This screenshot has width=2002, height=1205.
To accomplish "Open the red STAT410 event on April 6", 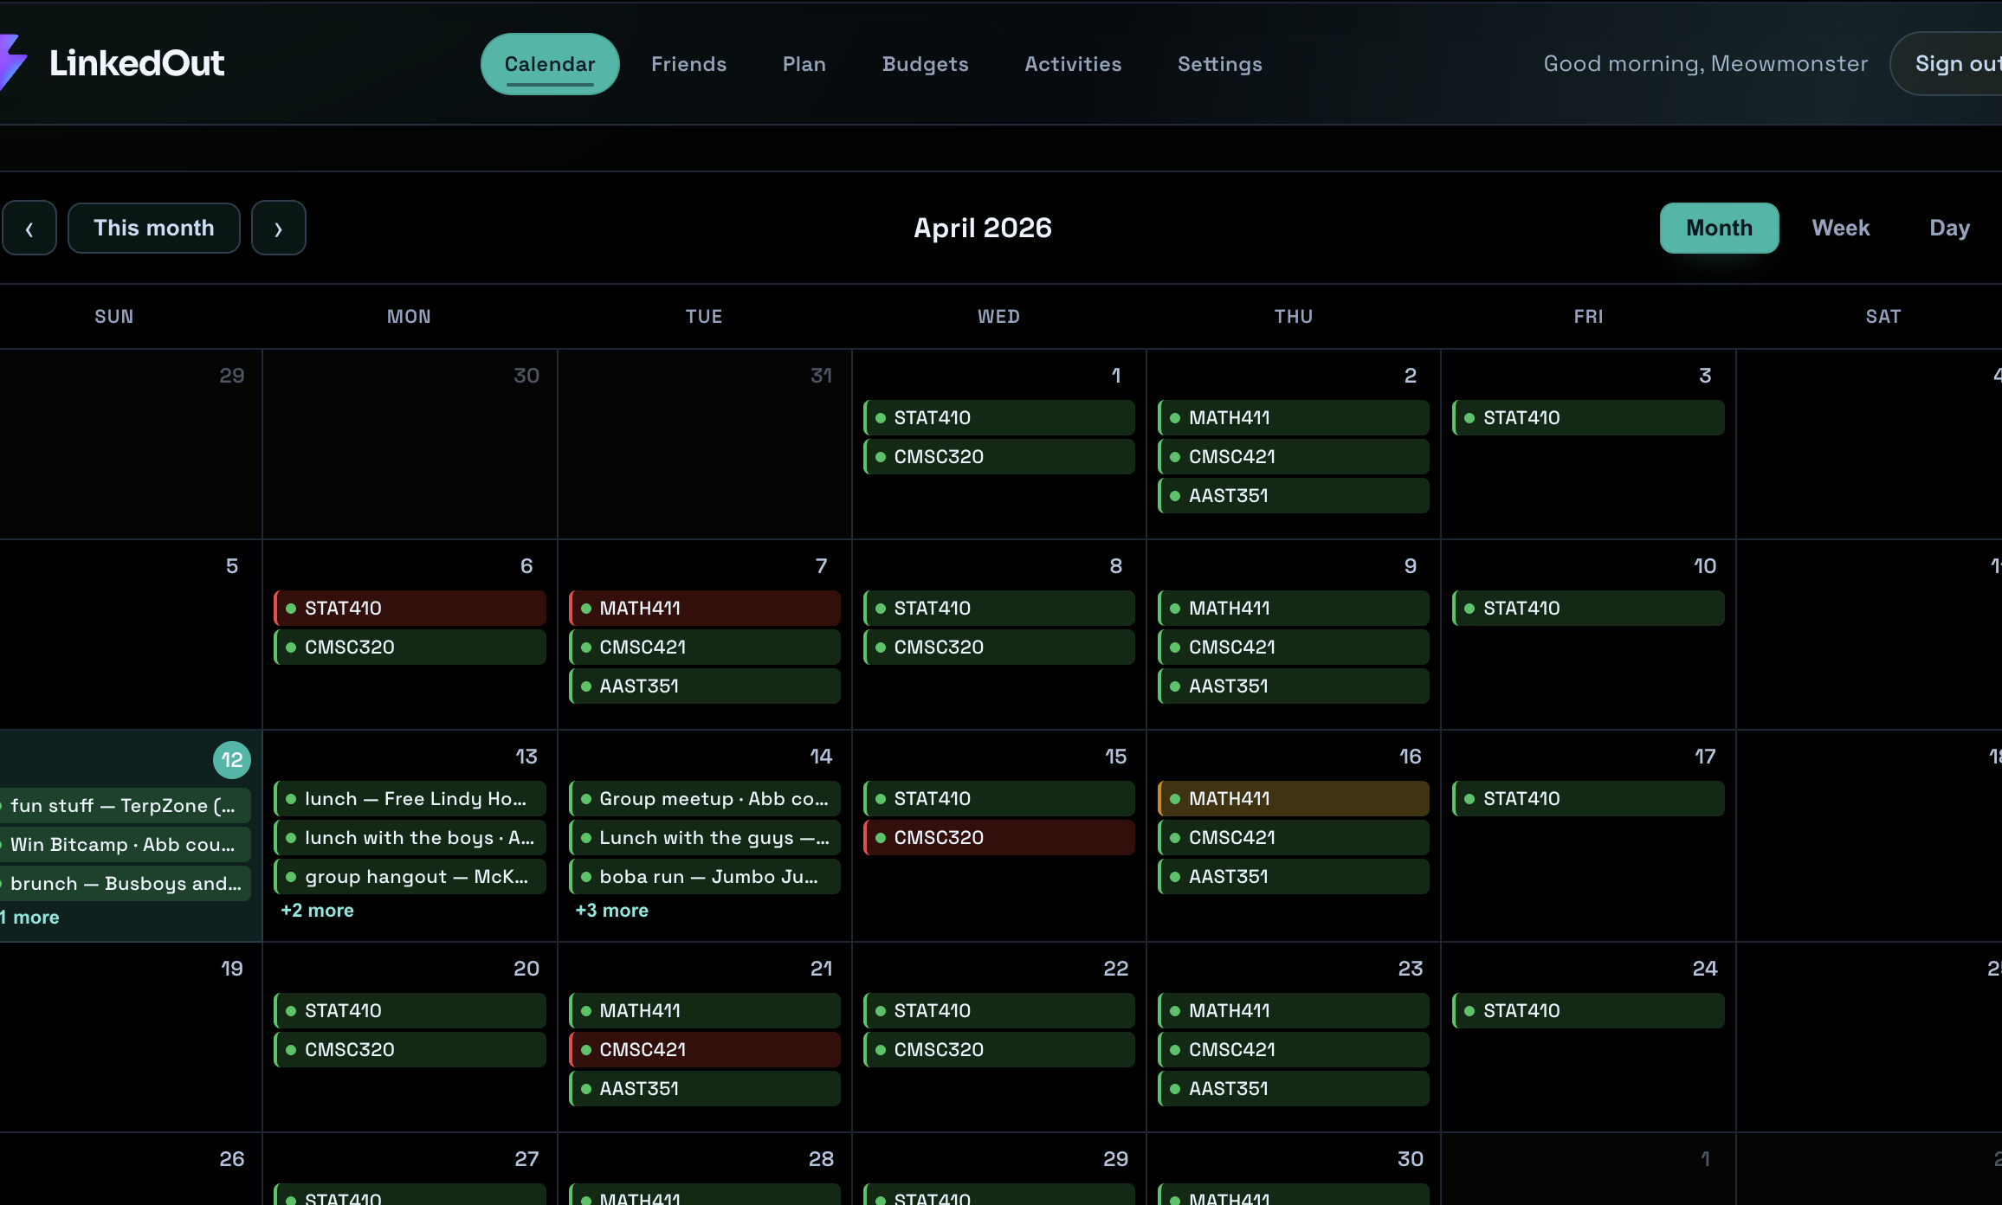I will click(x=410, y=608).
